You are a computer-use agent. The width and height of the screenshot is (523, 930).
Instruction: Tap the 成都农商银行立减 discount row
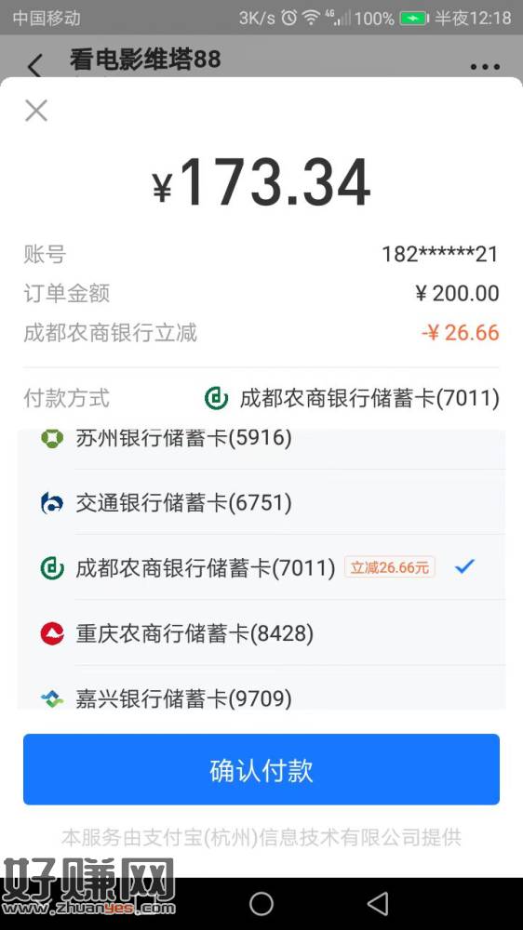(x=261, y=333)
